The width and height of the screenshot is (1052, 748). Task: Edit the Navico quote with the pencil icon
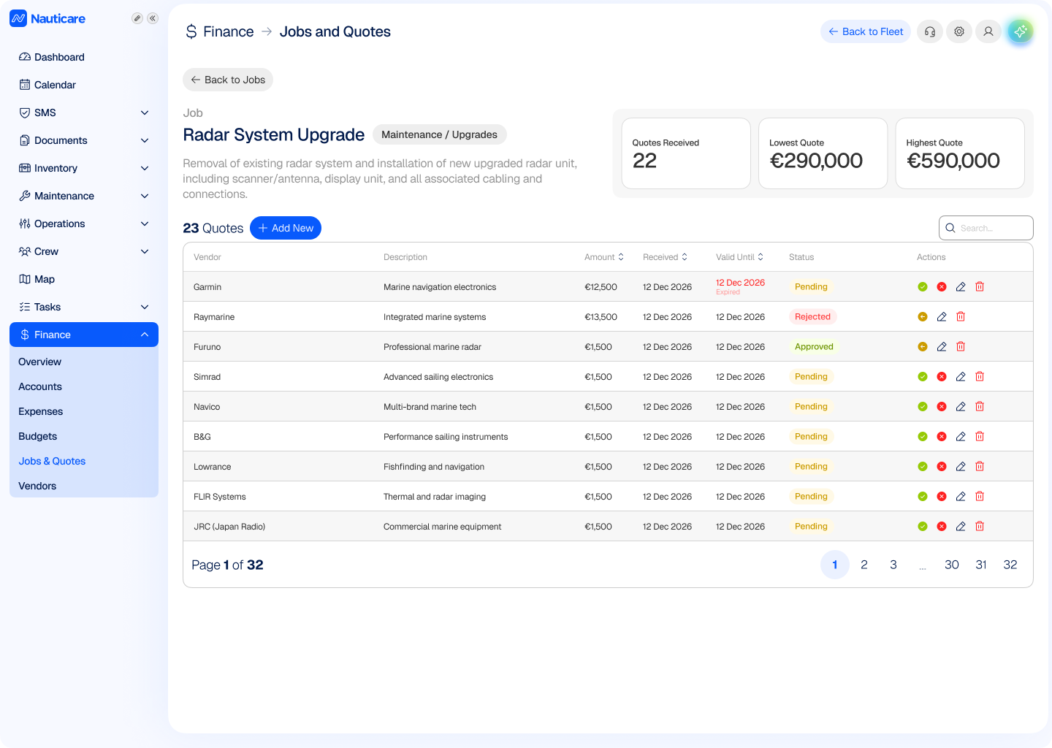[x=961, y=407]
